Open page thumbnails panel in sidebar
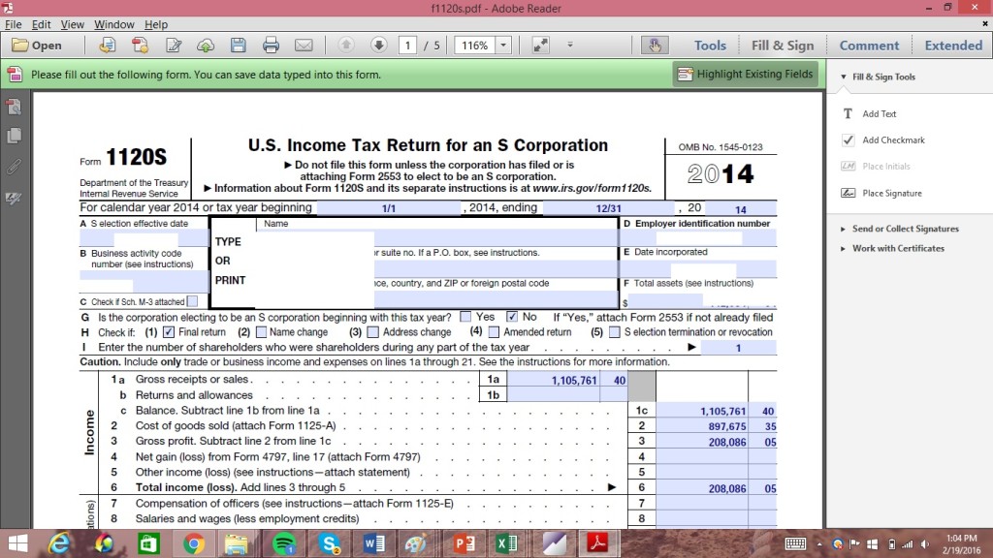This screenshot has width=993, height=558. pyautogui.click(x=14, y=107)
